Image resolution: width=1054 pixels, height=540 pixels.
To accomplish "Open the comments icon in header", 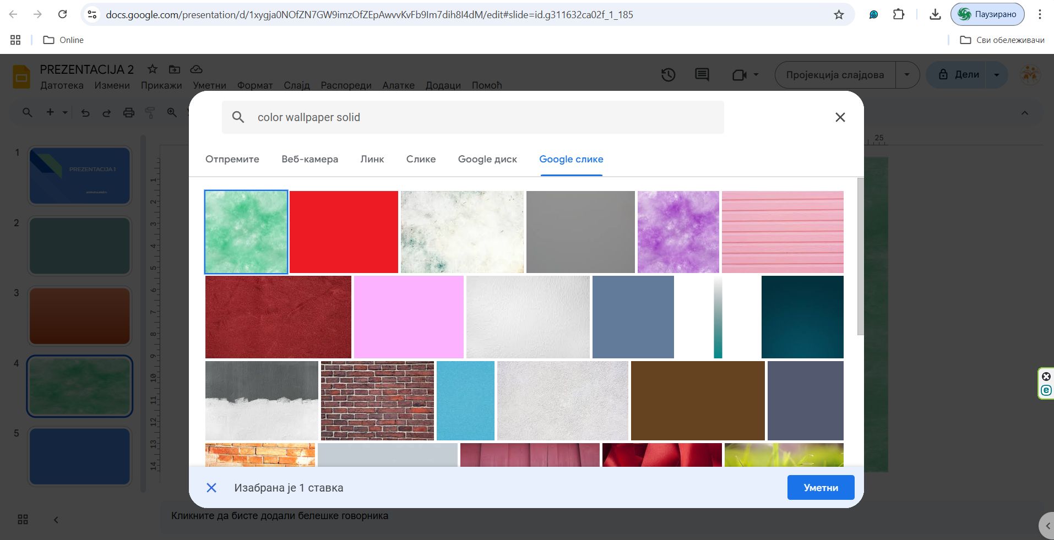I will (702, 75).
